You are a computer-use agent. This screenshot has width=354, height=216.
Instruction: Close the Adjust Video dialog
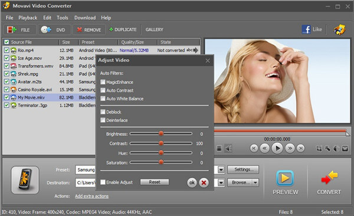(208, 61)
